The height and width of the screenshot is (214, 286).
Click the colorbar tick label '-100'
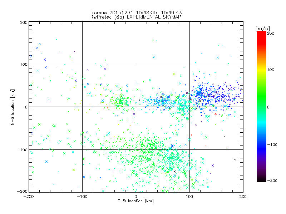[x=272, y=144]
